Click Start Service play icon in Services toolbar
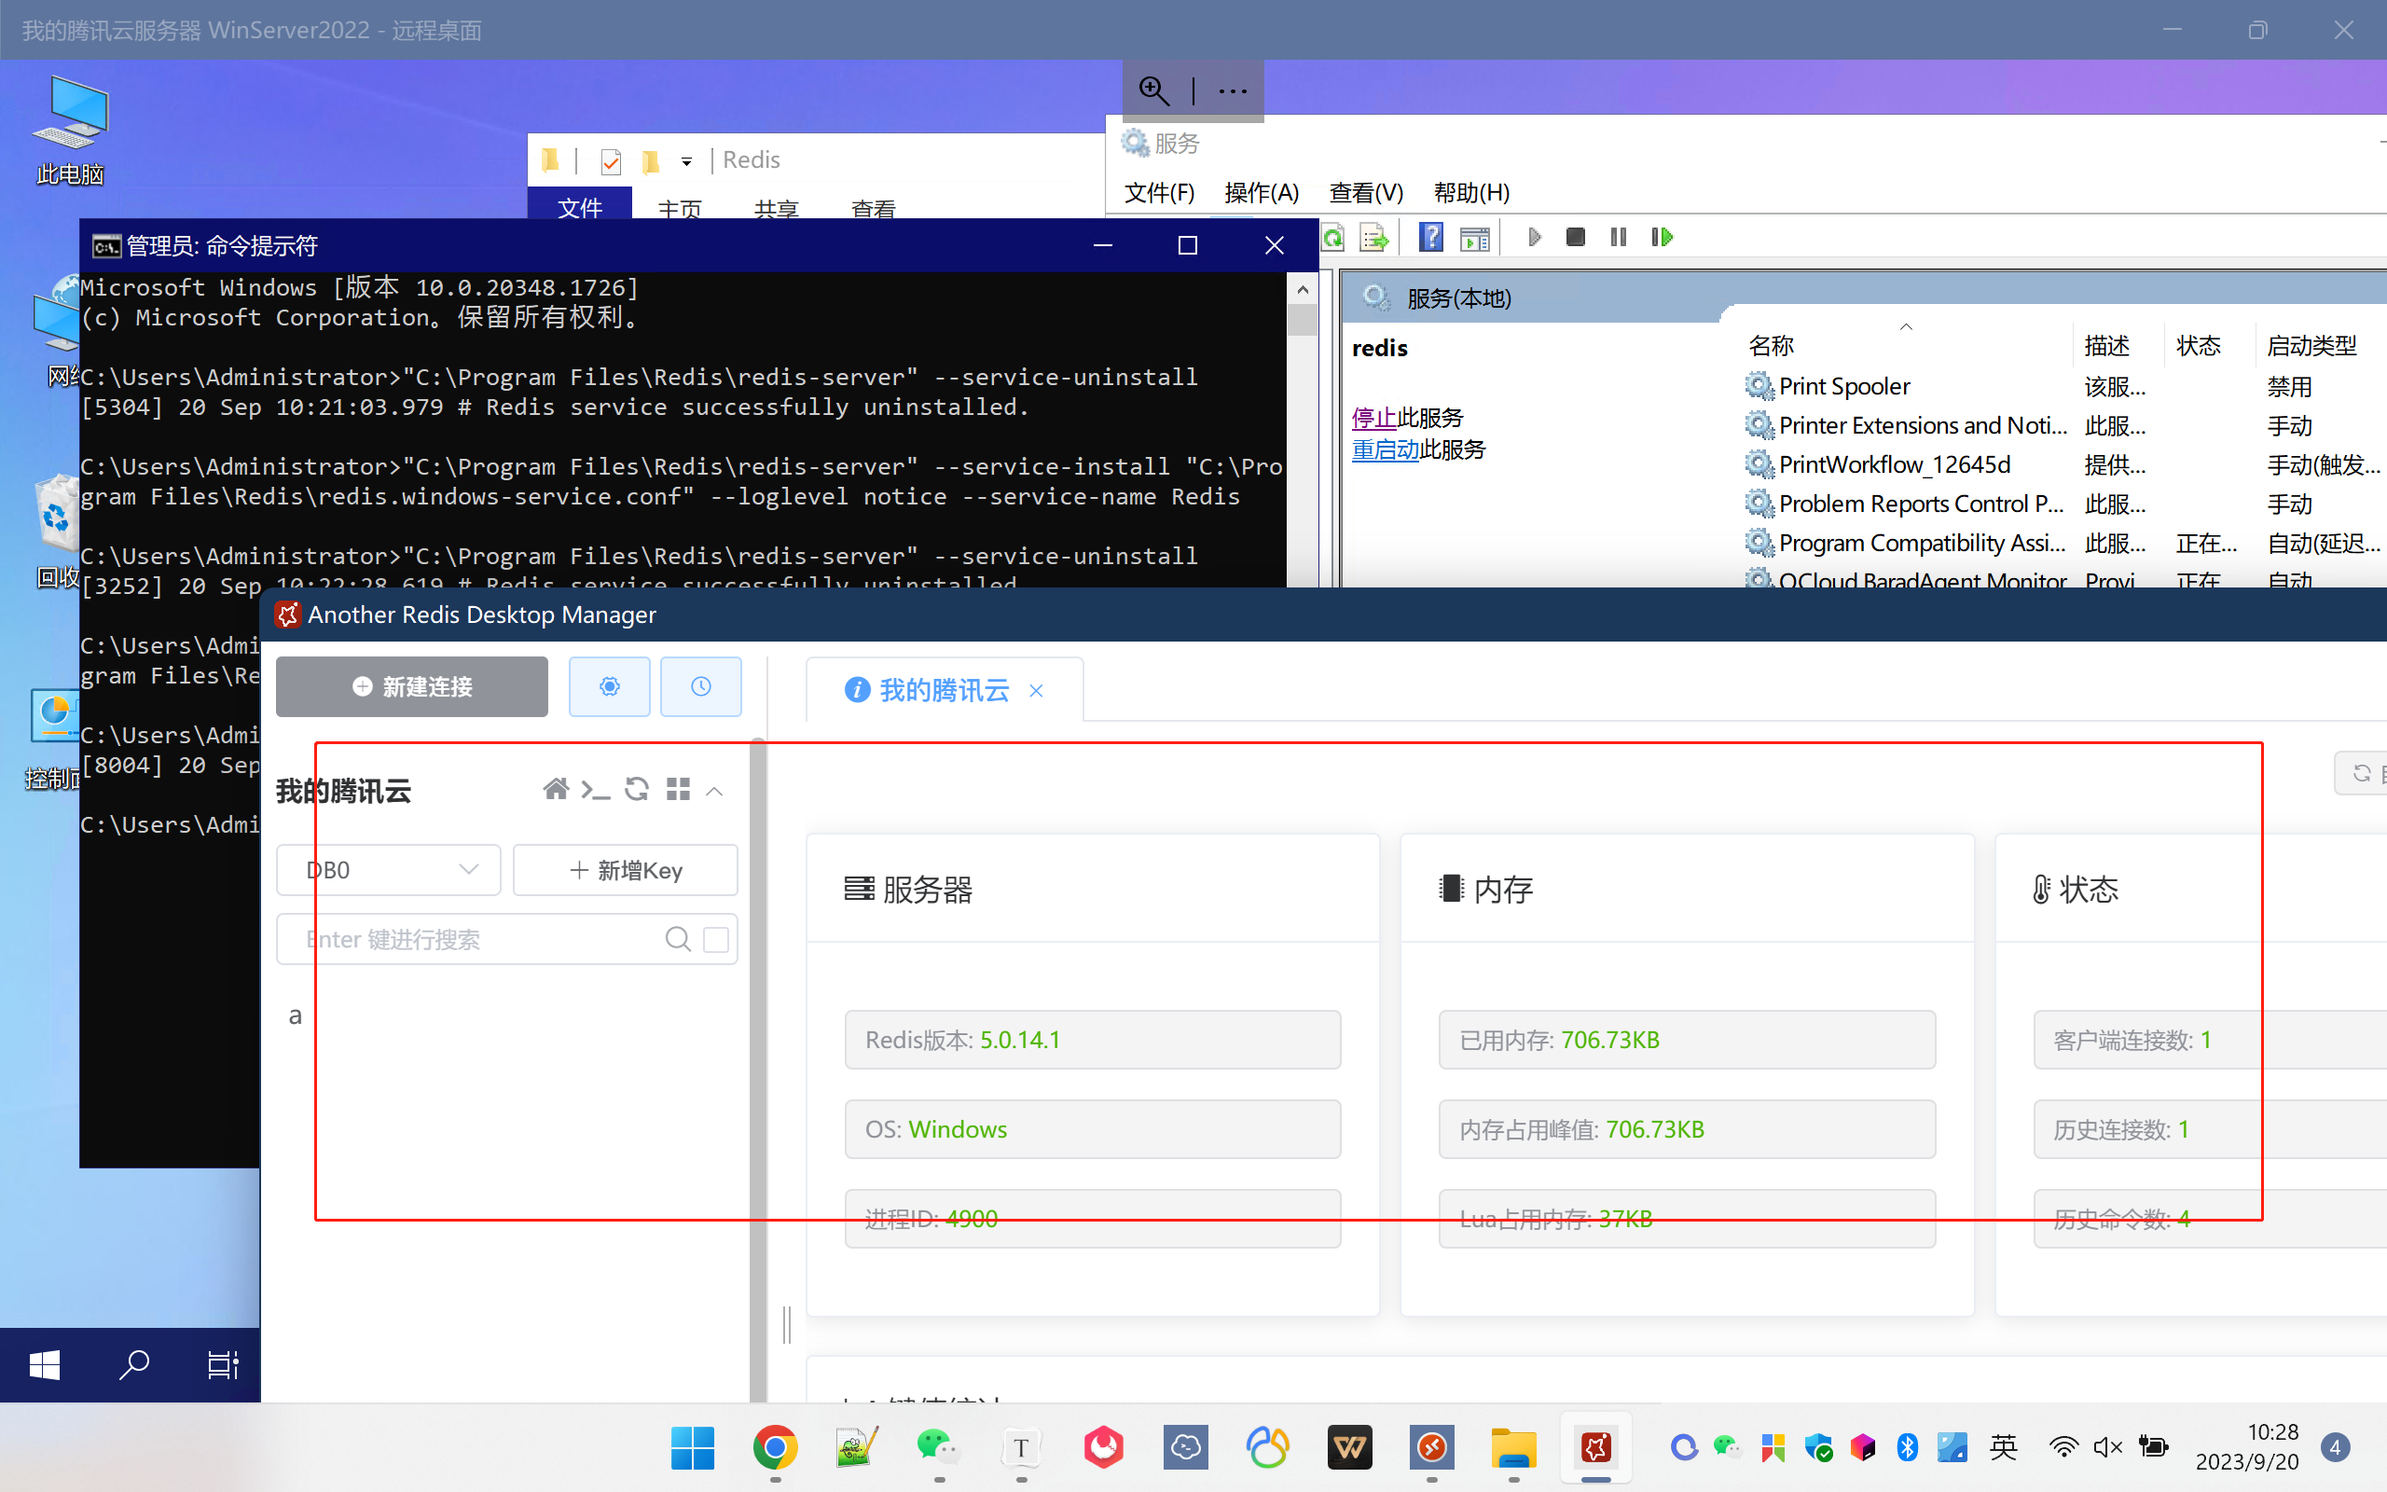Image resolution: width=2387 pixels, height=1492 pixels. click(1534, 237)
